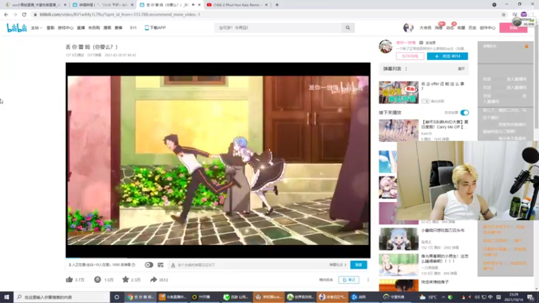The height and width of the screenshot is (303, 539).
Task: Send danmaku with 发送 button
Action: 358,265
